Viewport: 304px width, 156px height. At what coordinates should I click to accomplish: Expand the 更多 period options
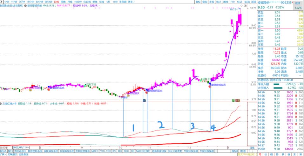(x=131, y=2)
